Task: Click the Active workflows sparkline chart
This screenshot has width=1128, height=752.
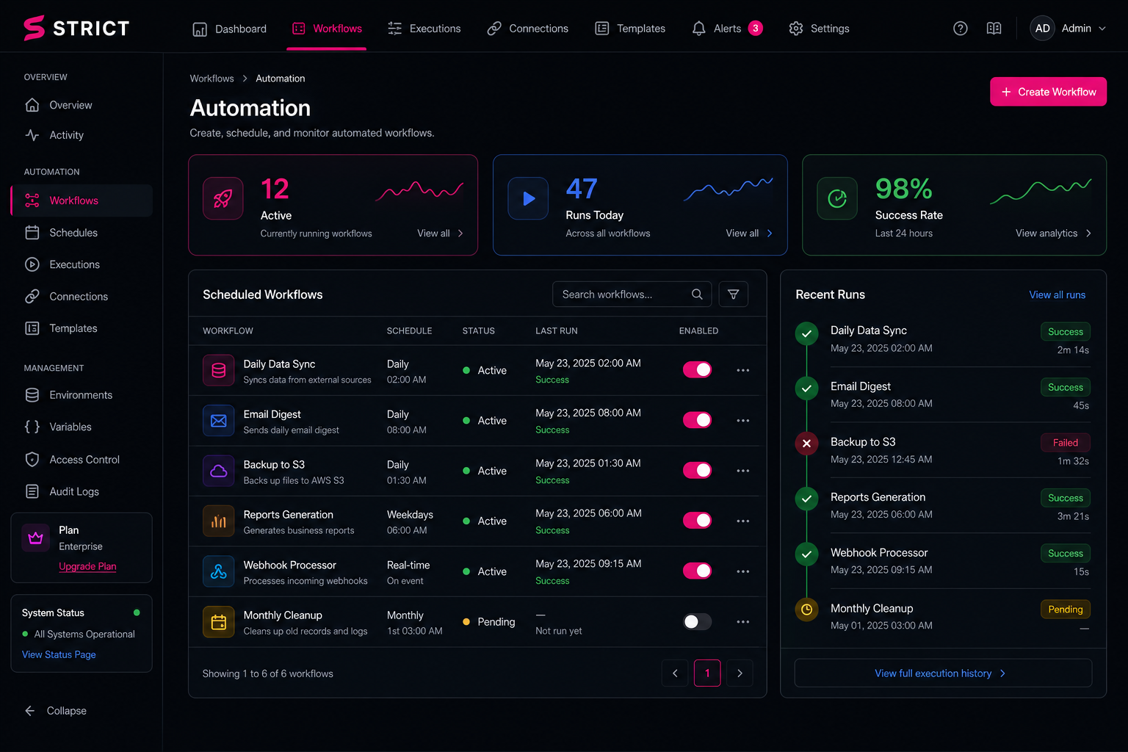Action: (419, 191)
